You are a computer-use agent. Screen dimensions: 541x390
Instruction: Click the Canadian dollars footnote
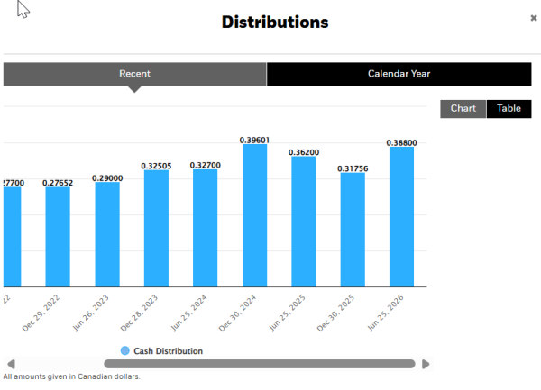coord(72,376)
